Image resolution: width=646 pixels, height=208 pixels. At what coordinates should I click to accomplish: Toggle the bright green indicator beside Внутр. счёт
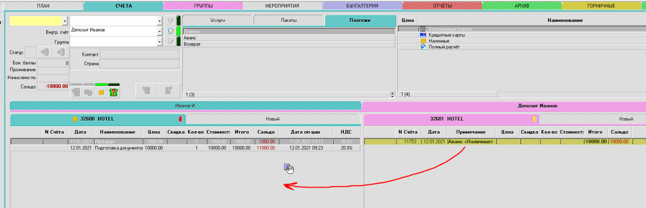pyautogui.click(x=178, y=31)
